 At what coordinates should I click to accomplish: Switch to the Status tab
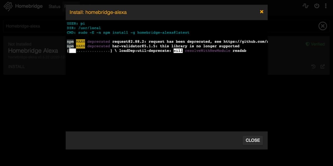[54, 6]
